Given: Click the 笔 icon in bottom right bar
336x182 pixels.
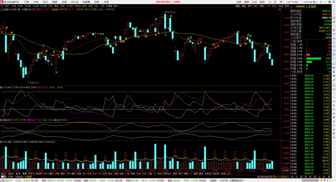Looking at the screenshot, I should [292, 177].
